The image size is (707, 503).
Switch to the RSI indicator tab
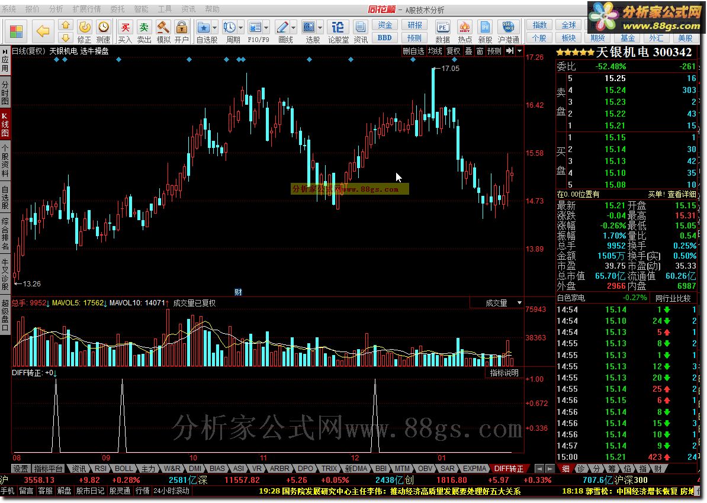click(100, 469)
